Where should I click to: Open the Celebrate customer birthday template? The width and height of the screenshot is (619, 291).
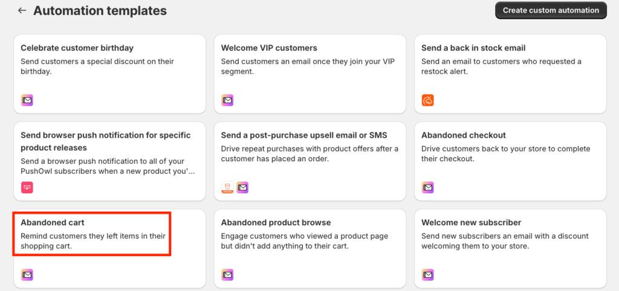(77, 48)
